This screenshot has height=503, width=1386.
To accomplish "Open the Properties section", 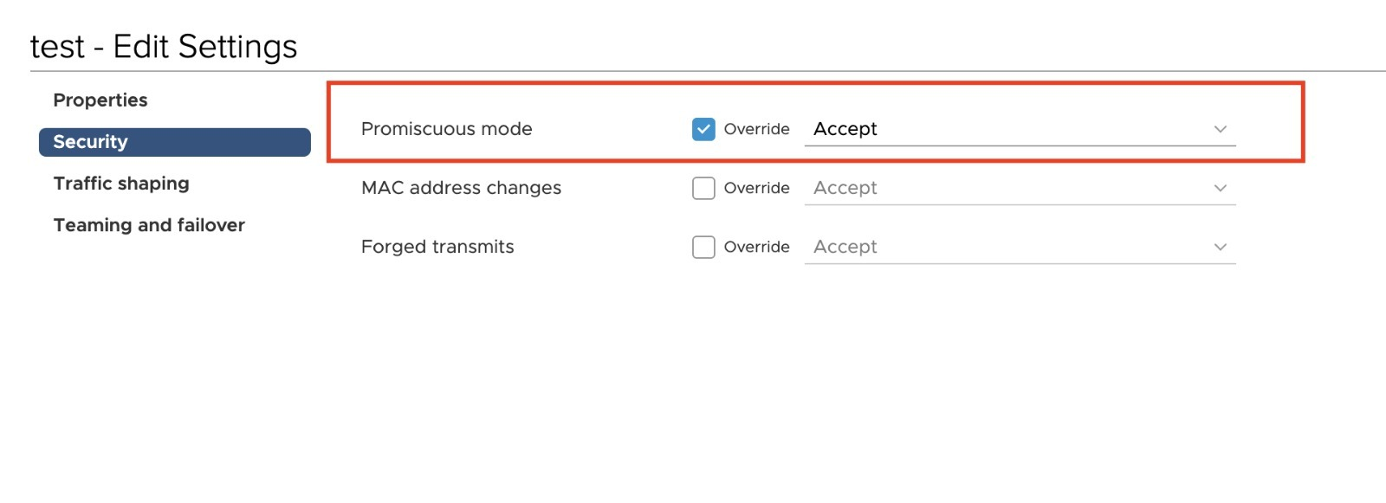I will click(100, 100).
